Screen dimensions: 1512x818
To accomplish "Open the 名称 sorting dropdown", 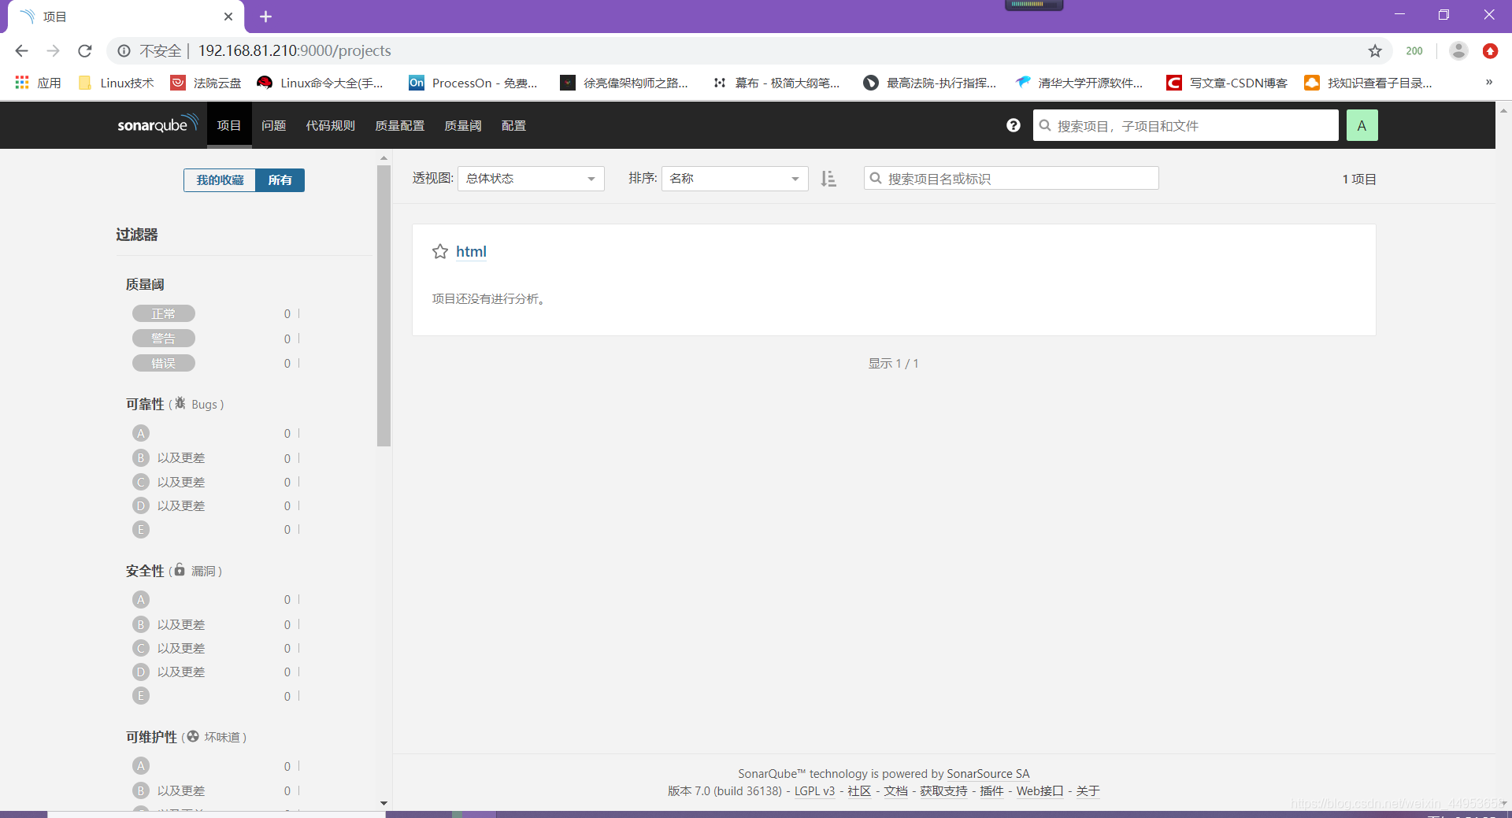I will pyautogui.click(x=734, y=179).
